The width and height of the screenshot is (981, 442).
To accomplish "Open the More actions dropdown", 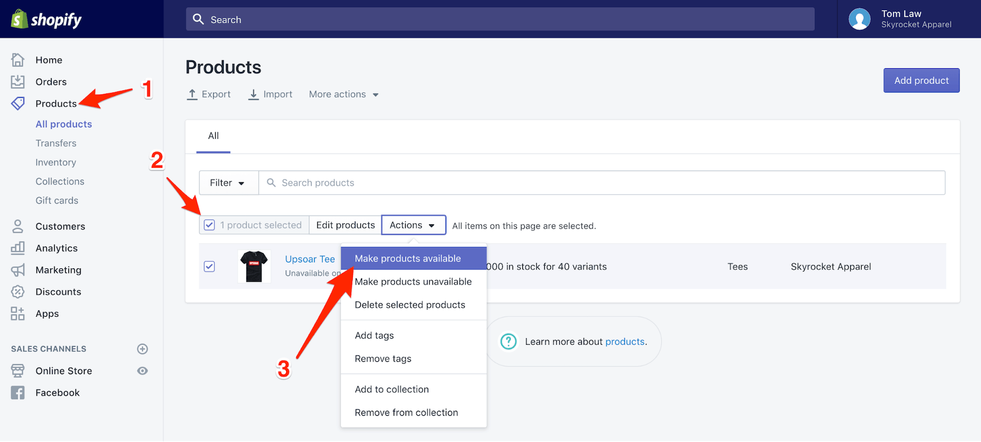I will (344, 95).
